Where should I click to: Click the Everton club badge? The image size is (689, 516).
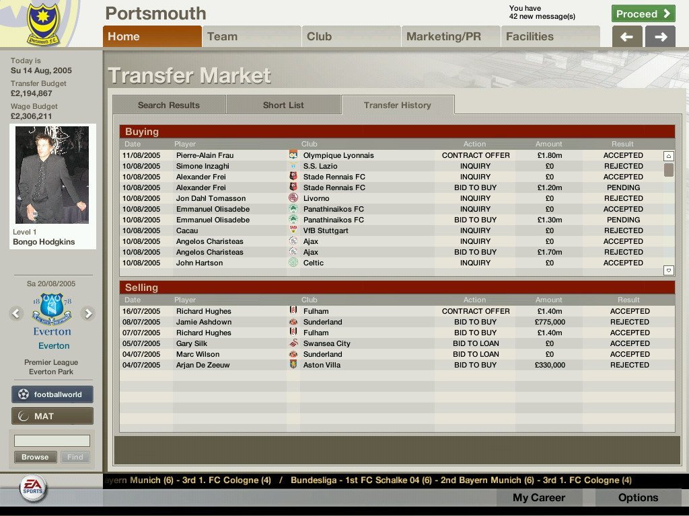tap(52, 310)
